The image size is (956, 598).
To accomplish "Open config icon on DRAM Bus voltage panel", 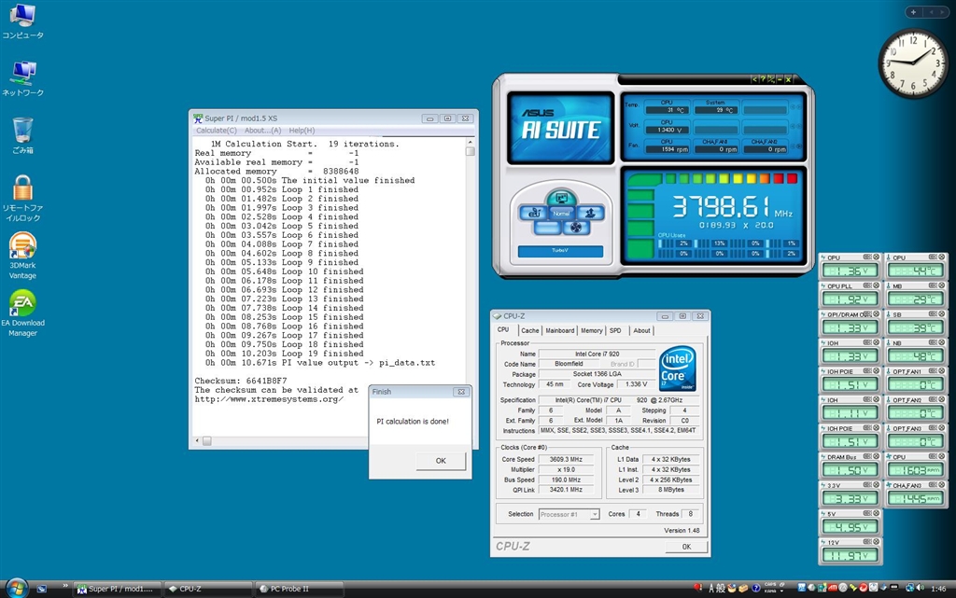I will 867,456.
